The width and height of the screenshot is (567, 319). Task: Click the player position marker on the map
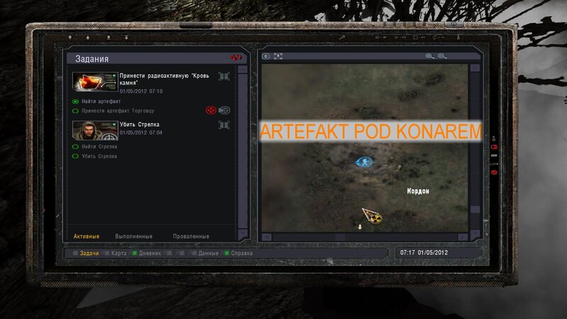click(x=364, y=162)
